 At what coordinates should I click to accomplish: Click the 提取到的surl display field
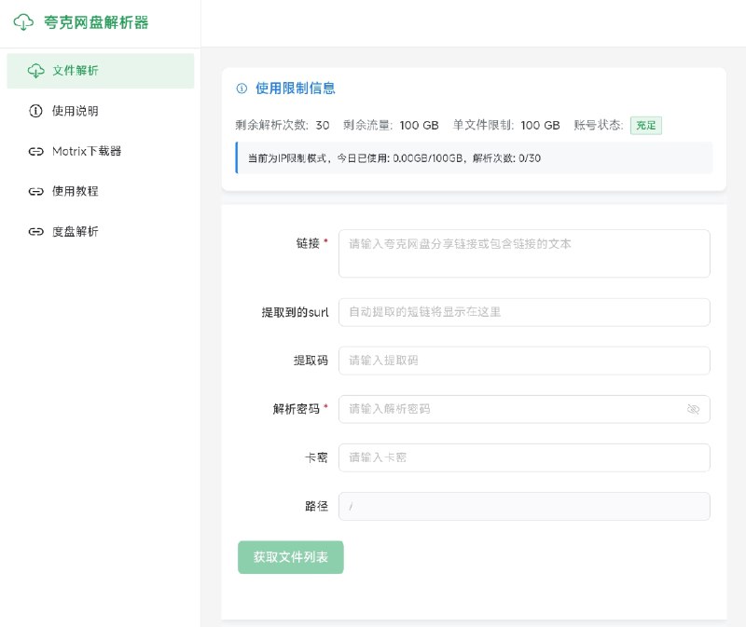click(522, 312)
